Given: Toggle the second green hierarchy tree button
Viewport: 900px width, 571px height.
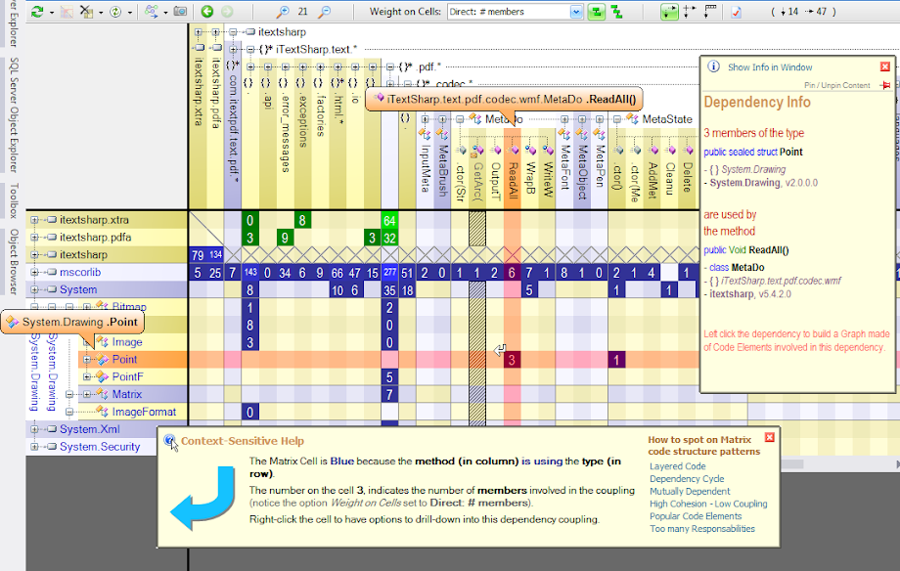Looking at the screenshot, I should pyautogui.click(x=617, y=12).
